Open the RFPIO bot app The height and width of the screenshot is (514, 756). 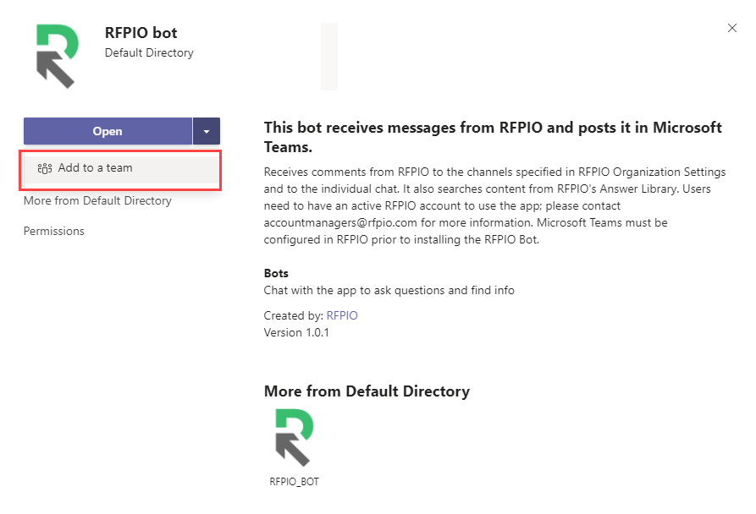pyautogui.click(x=108, y=131)
